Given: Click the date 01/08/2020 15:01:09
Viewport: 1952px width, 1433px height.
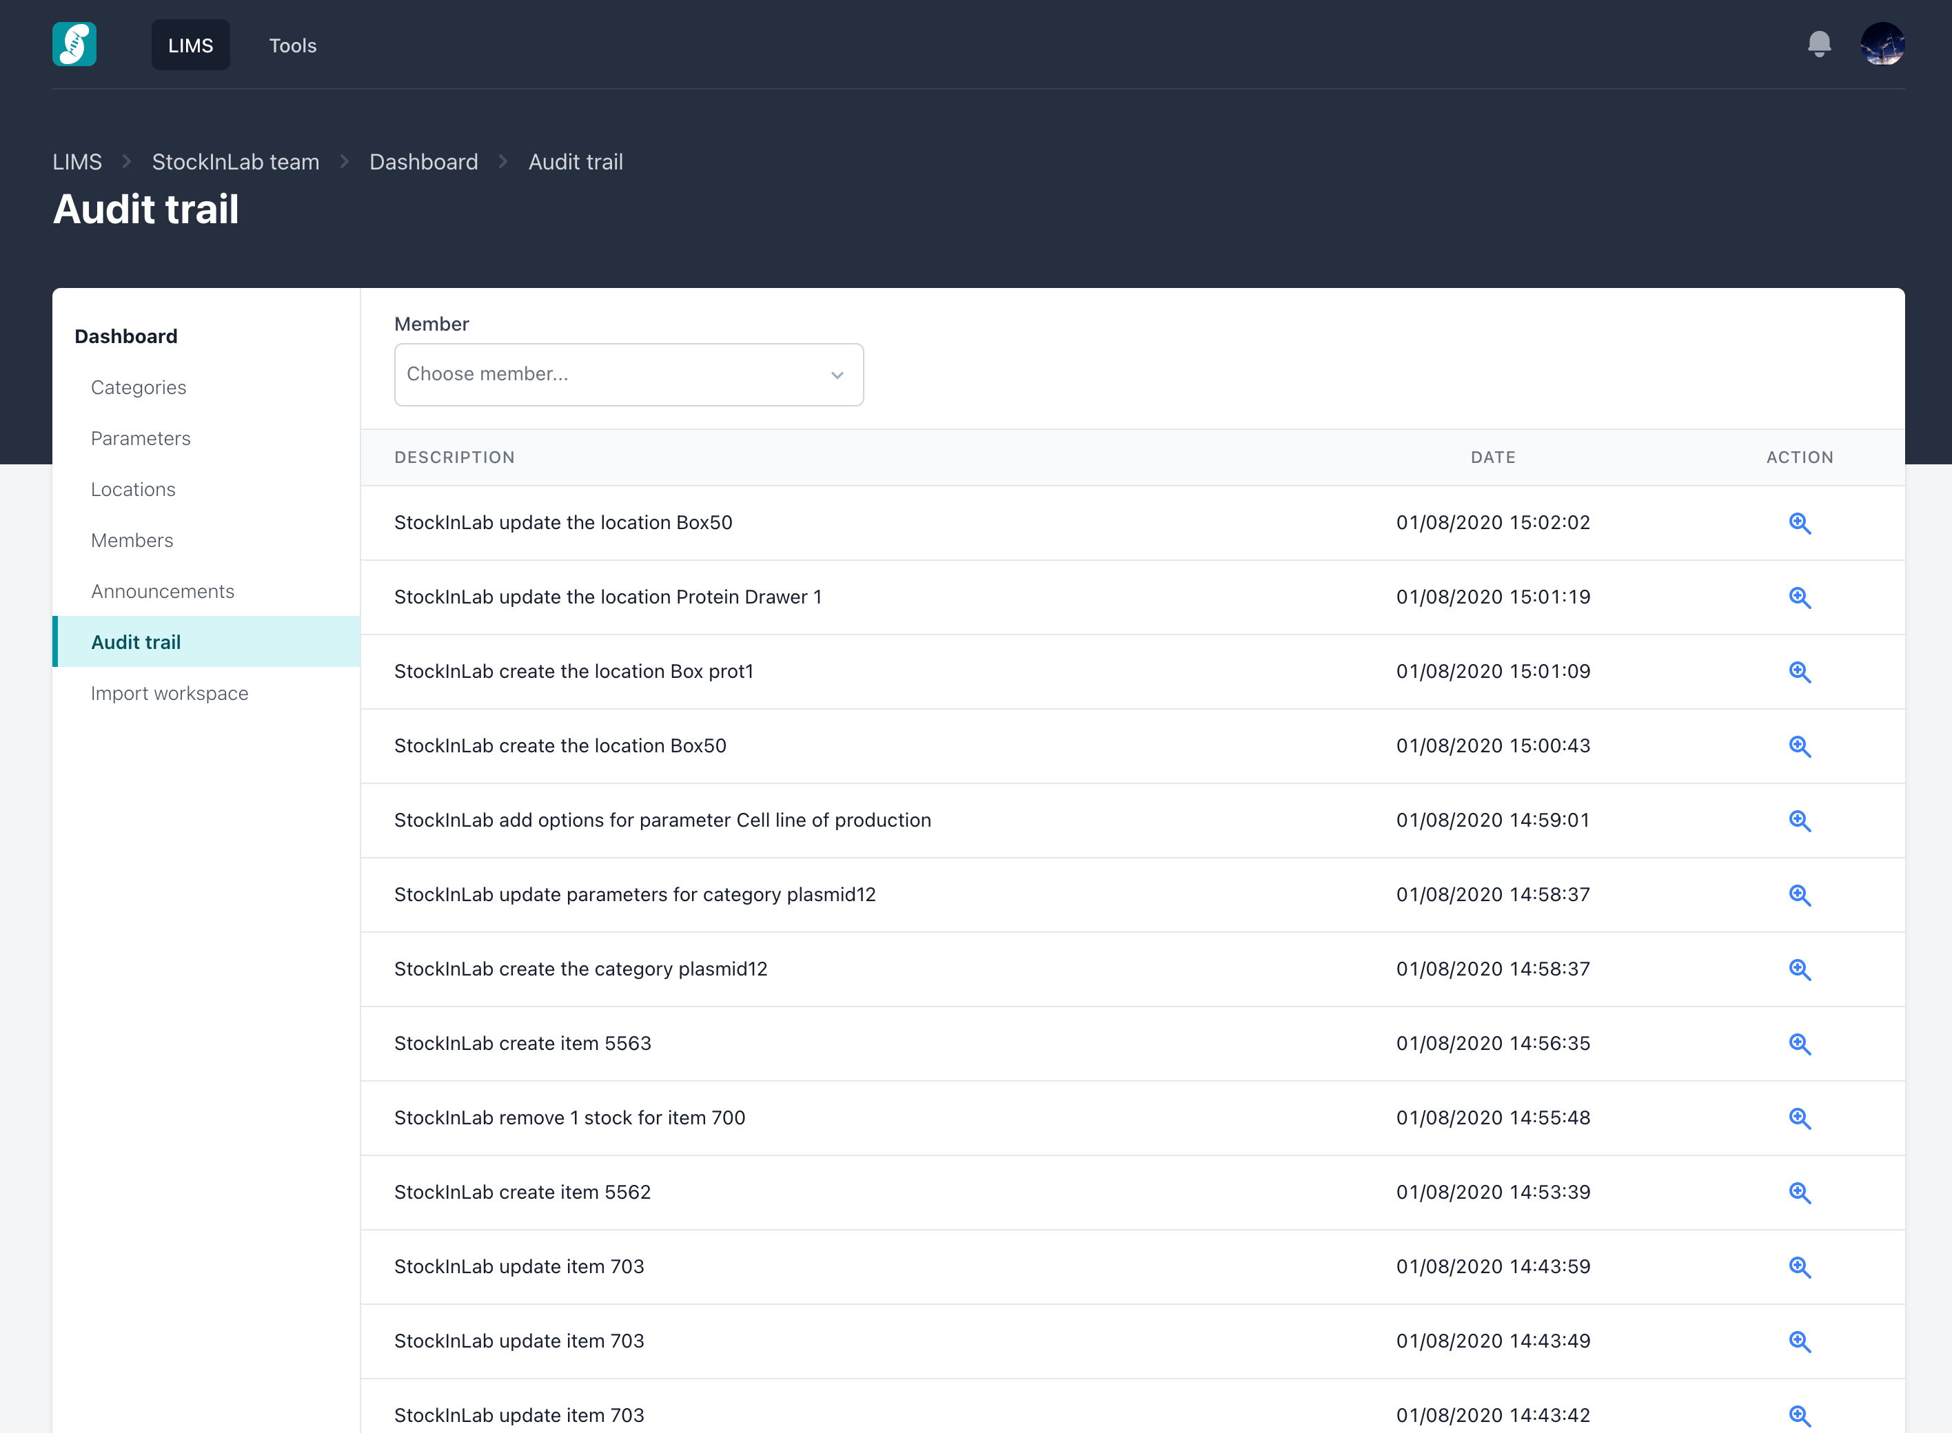Looking at the screenshot, I should coord(1493,672).
